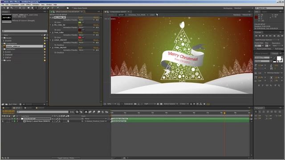Image resolution: width=285 pixels, height=160 pixels.
Task: Switch to the SETUP timeline tab
Action: [x=18, y=108]
